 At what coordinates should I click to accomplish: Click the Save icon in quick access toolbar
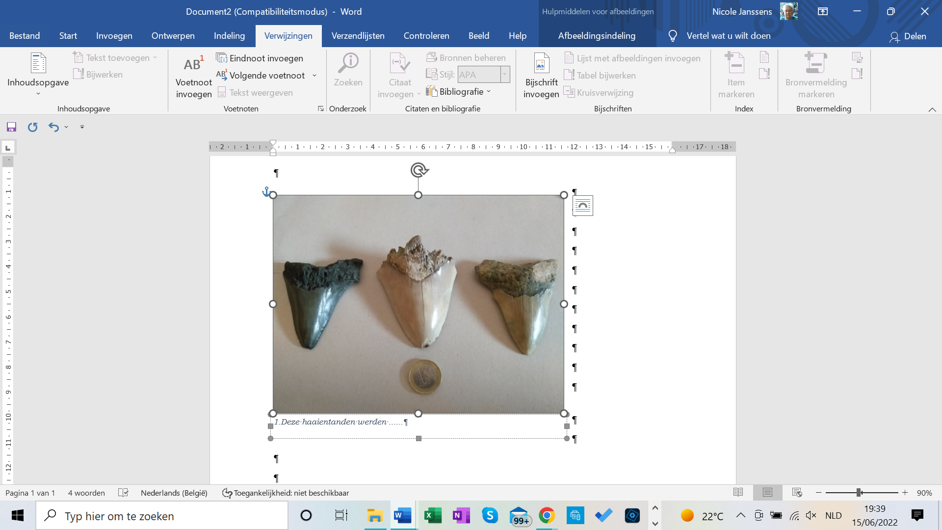pos(11,127)
